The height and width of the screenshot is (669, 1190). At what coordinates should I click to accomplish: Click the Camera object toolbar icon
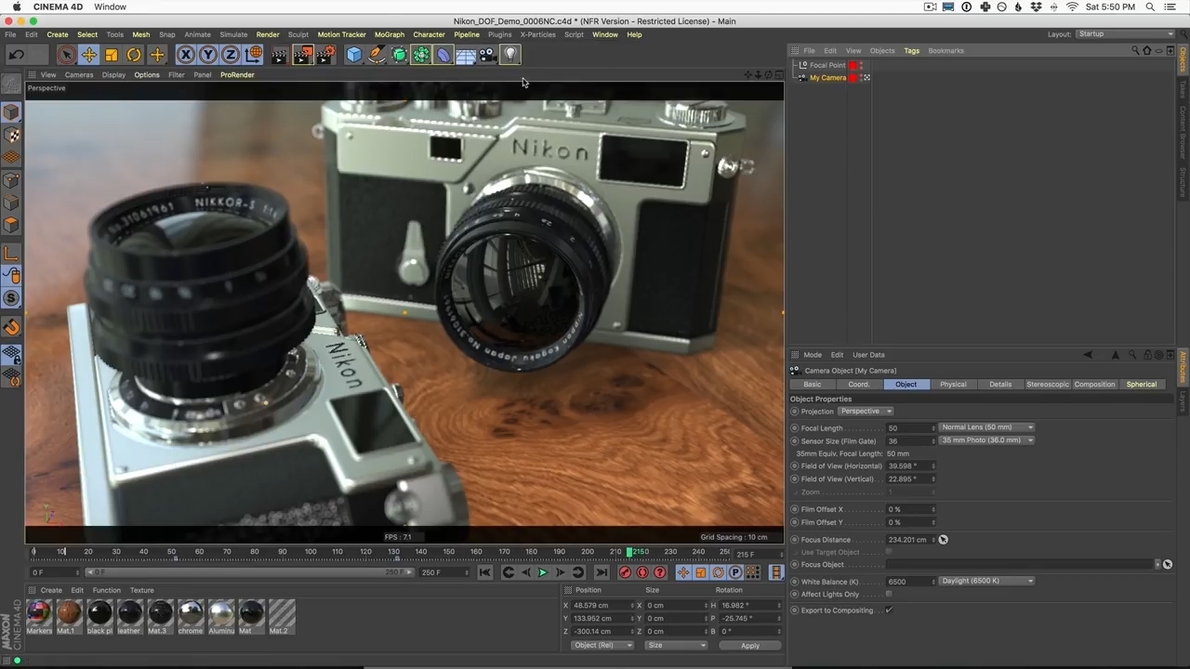pyautogui.click(x=488, y=55)
